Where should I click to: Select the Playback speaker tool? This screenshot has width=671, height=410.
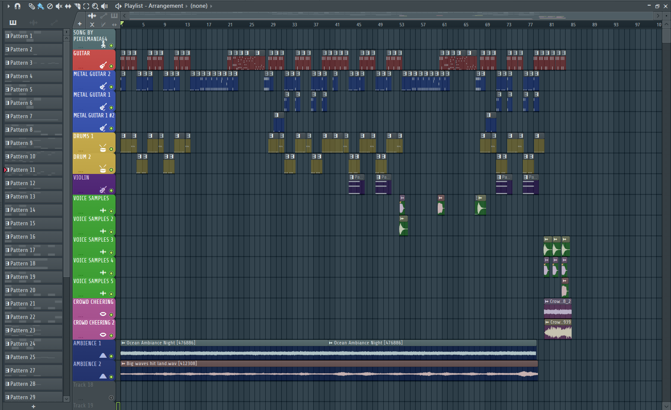(104, 6)
